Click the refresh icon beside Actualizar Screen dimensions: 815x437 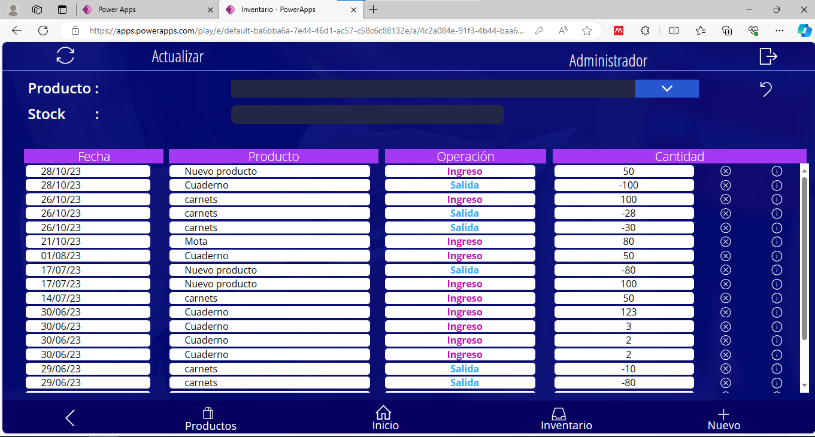click(65, 56)
